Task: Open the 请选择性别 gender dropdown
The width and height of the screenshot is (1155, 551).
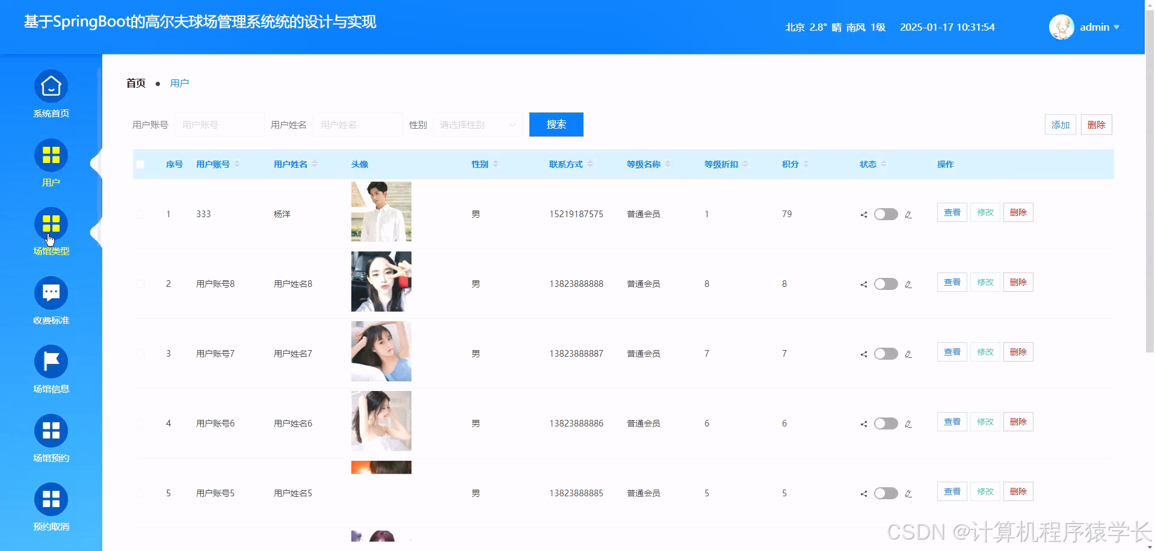Action: (x=478, y=125)
